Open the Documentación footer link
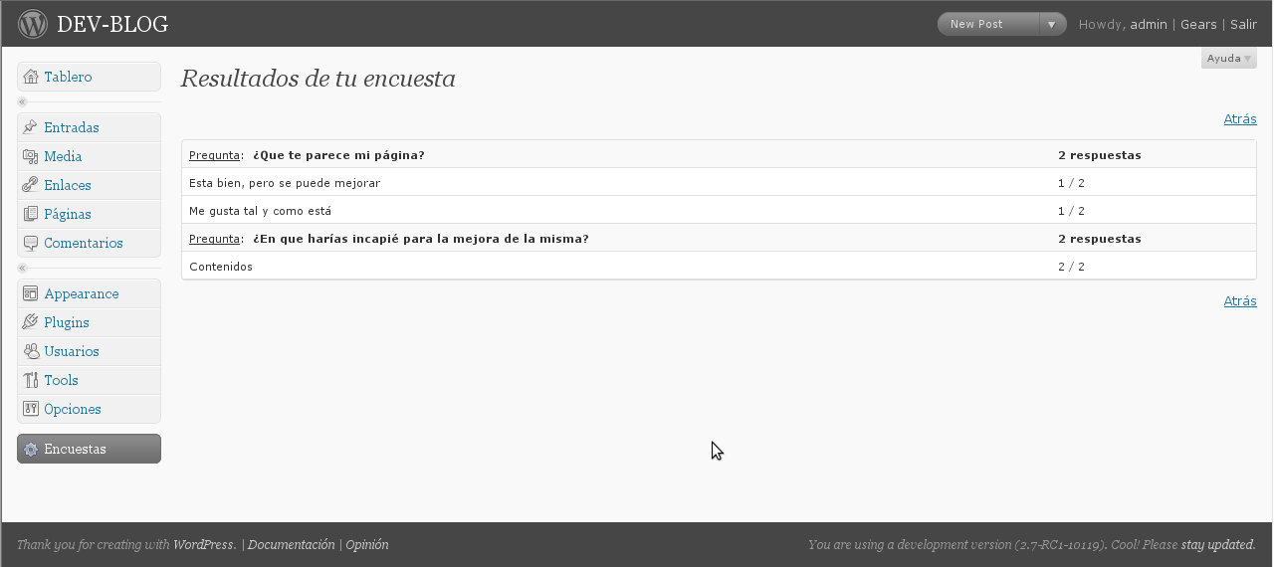Viewport: 1274px width, 567px height. coord(291,545)
